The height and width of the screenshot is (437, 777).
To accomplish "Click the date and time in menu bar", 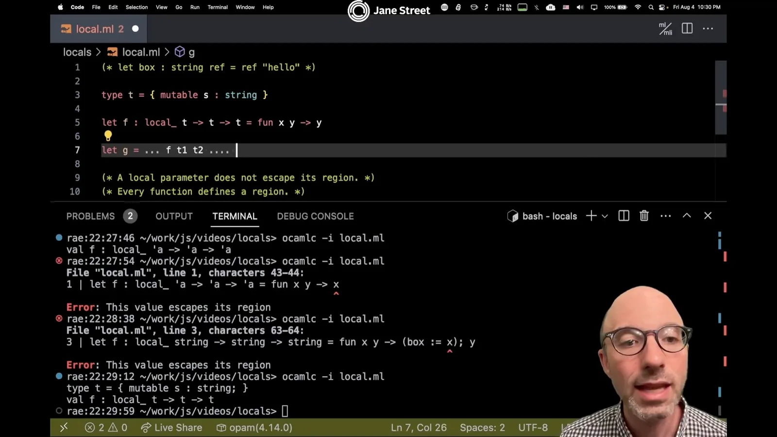I will point(696,7).
